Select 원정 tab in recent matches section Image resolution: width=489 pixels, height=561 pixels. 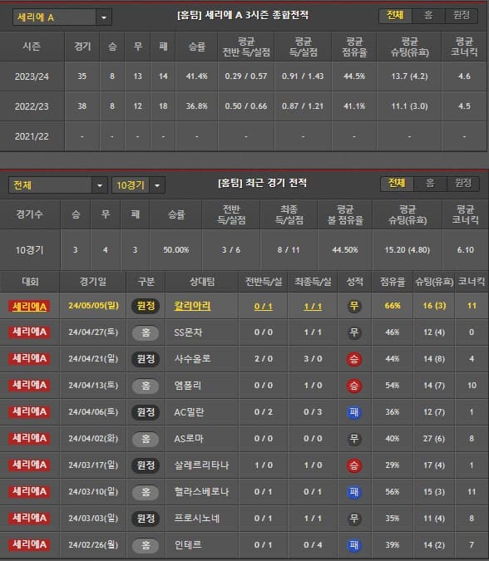click(x=463, y=184)
